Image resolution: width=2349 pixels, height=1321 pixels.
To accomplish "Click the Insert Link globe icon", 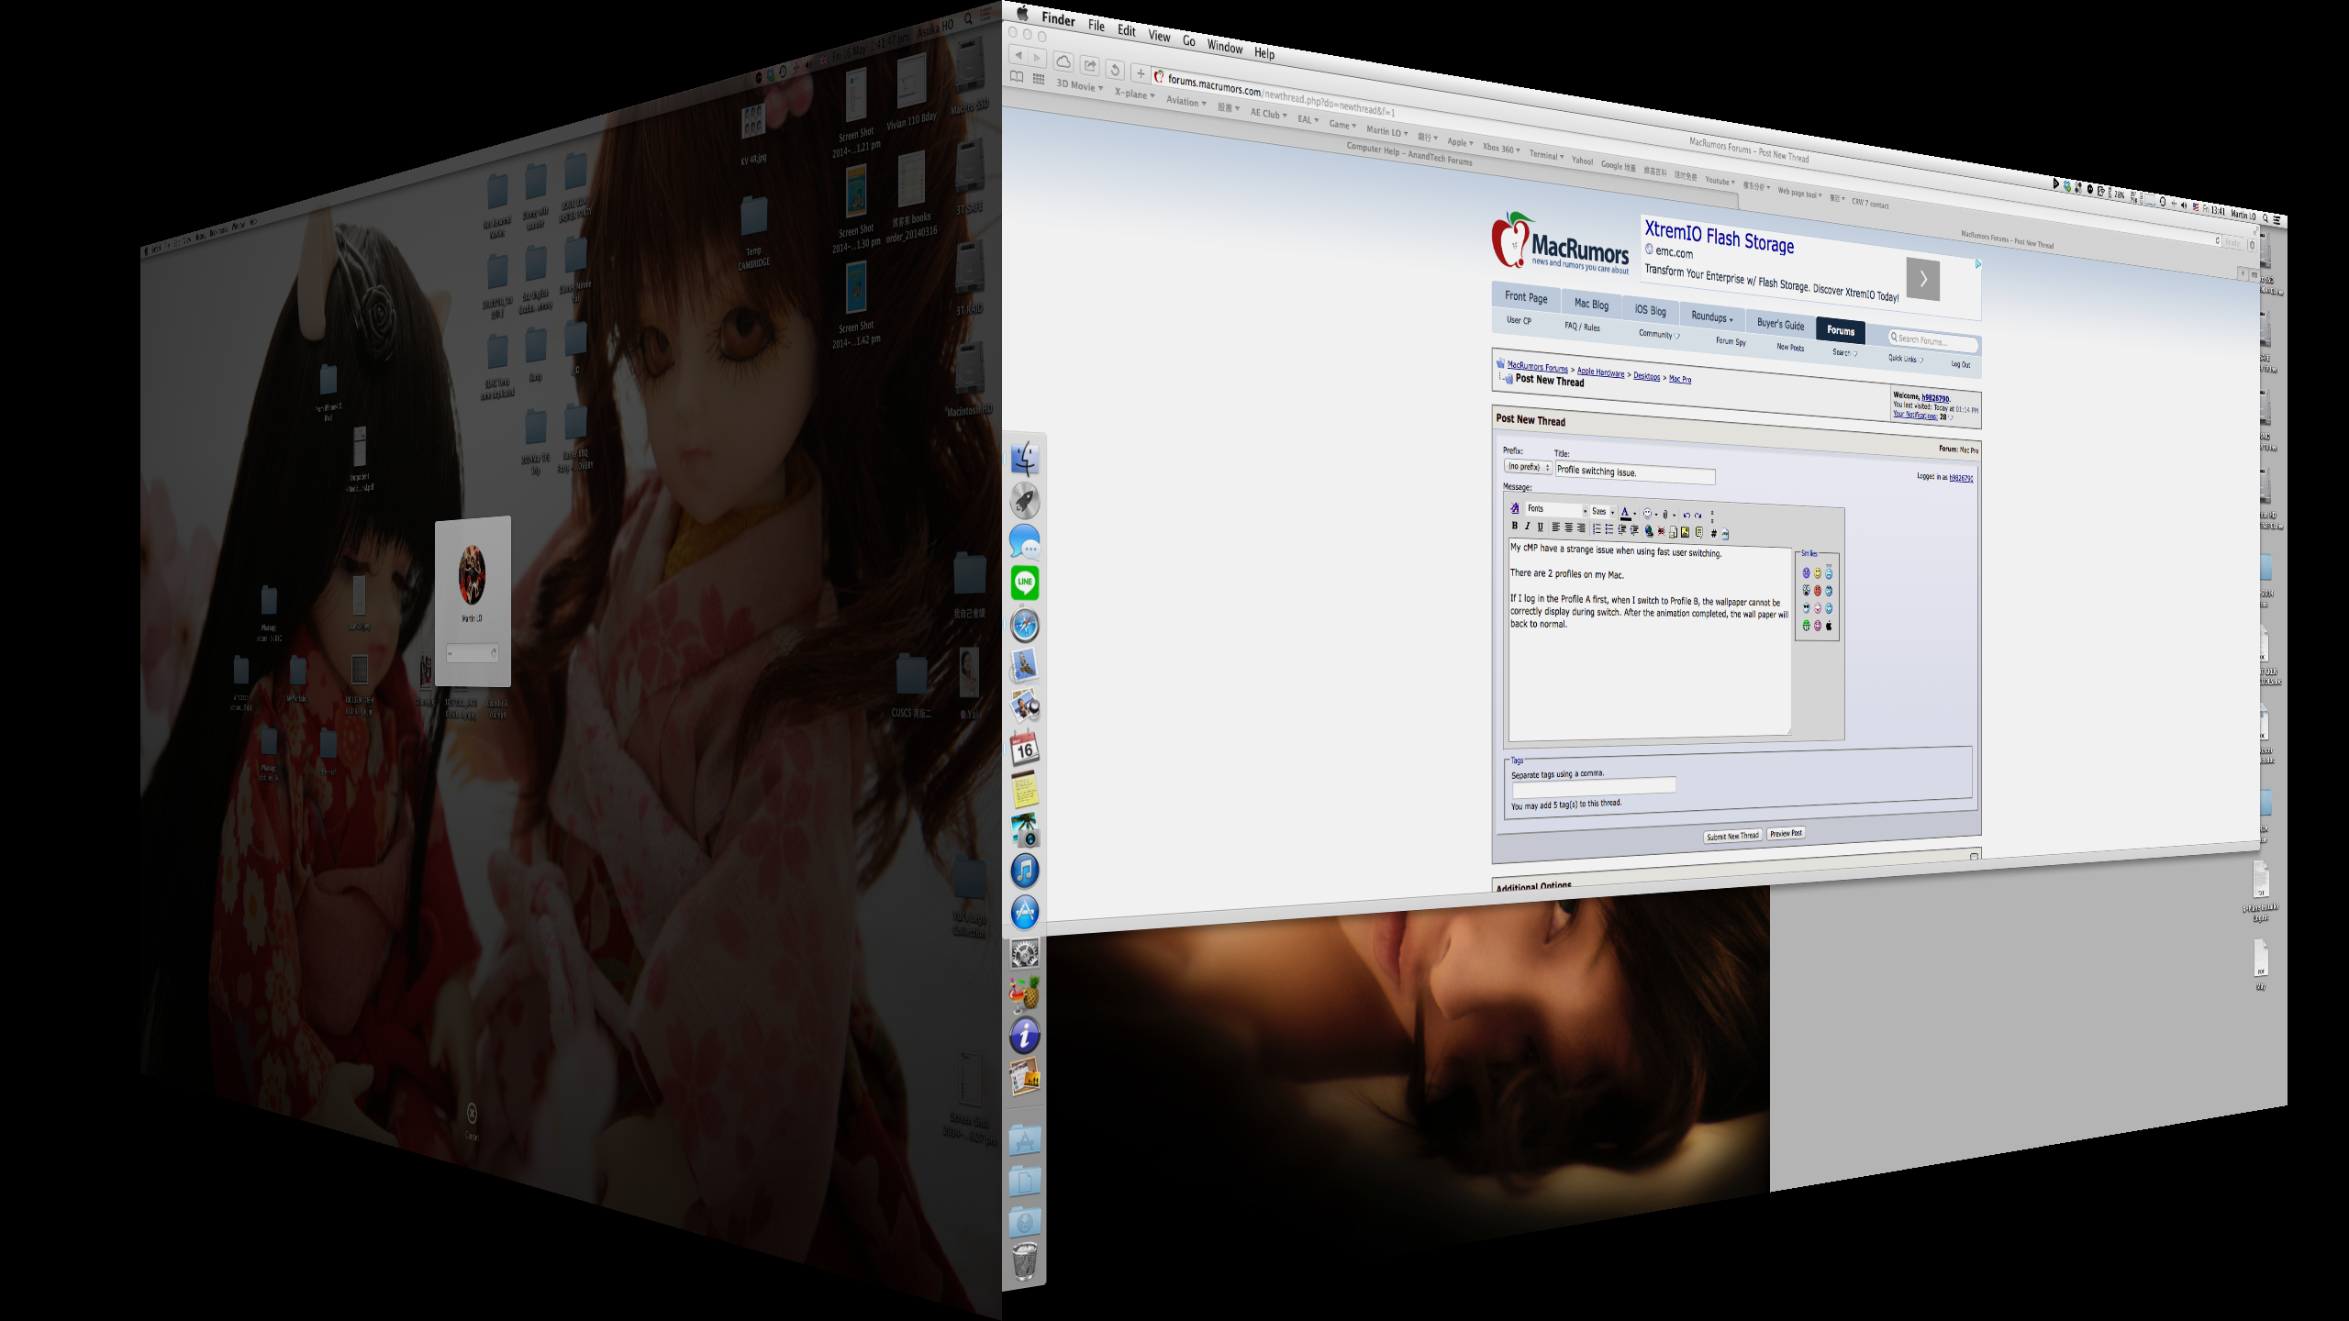I will click(1649, 532).
